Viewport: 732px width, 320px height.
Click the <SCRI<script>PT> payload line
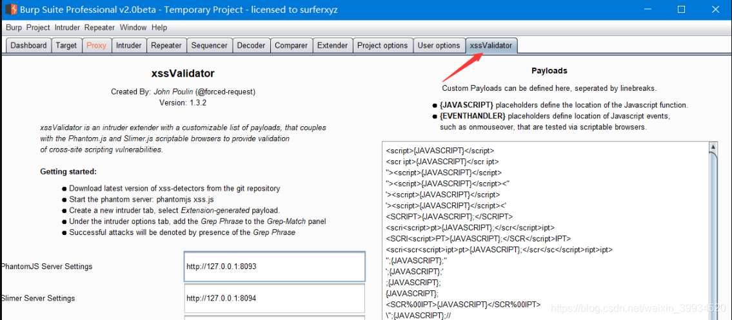478,238
